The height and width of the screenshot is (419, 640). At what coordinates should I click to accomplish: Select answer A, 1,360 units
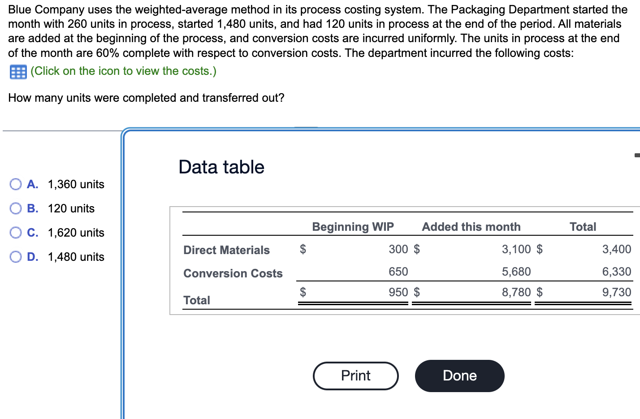16,184
